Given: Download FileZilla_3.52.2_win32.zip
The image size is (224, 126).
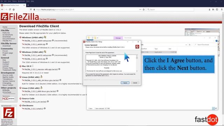Looking at the screenshot, I should tap(35, 59).
